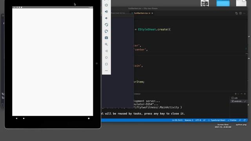Viewport: 251px width, 141px height.
Task: Change indentation via Spaces: 2
Action: tap(189, 120)
